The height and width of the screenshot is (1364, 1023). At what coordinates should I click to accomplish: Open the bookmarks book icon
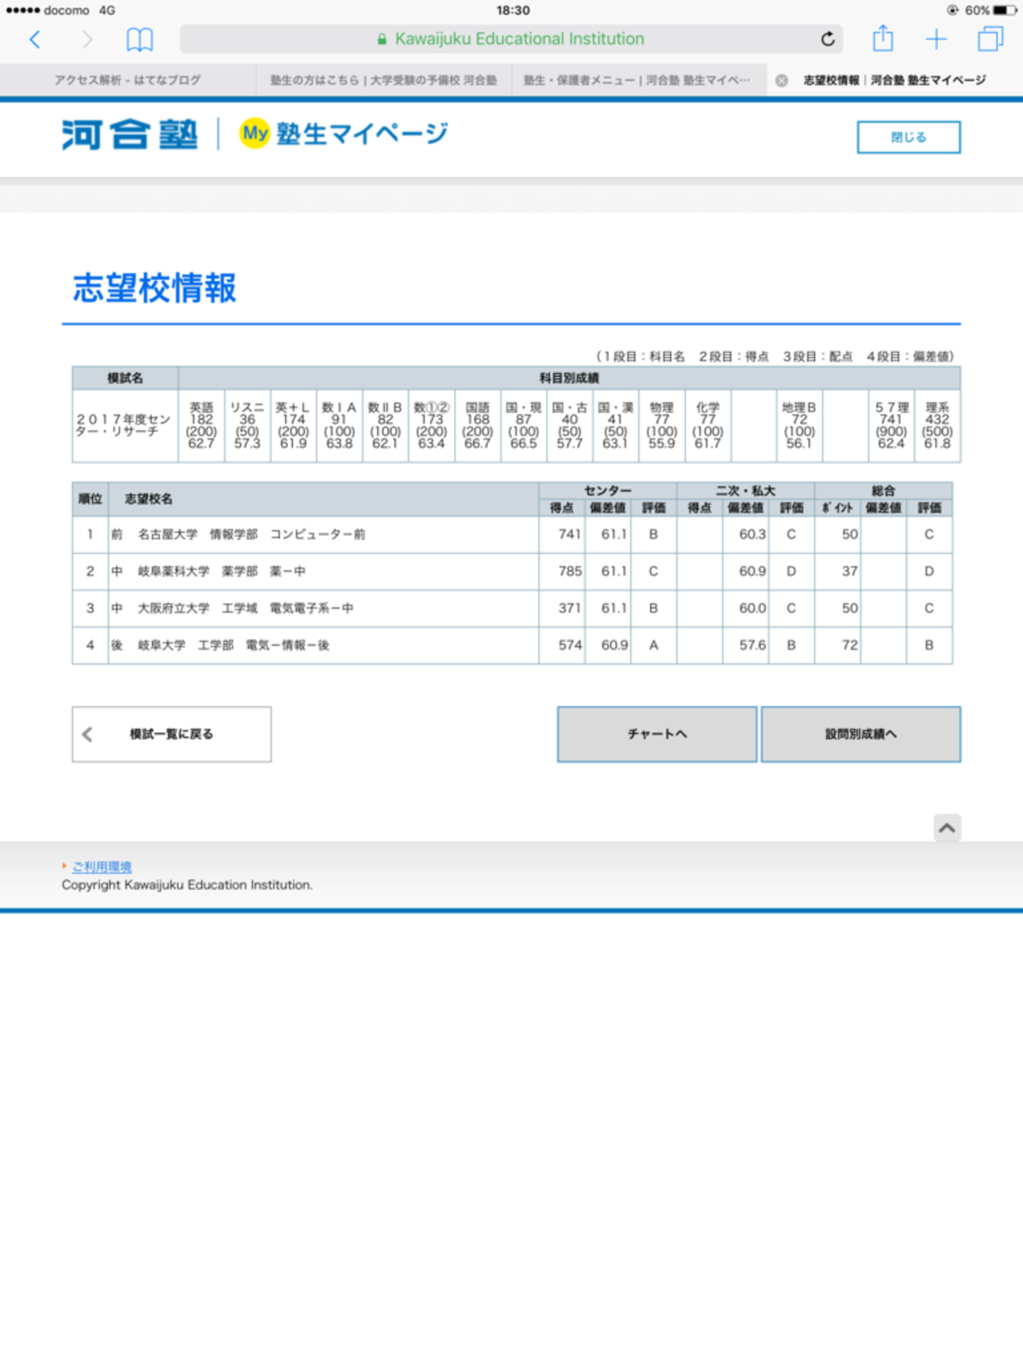[x=139, y=39]
